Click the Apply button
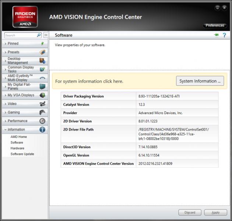 point(215,213)
